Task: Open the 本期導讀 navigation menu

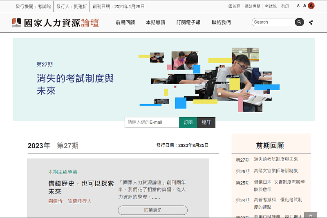Action: tap(155, 22)
